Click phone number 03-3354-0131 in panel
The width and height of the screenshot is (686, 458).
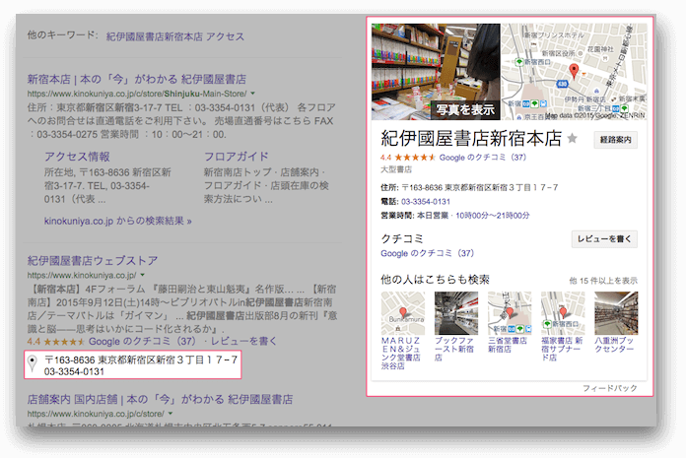(x=425, y=202)
